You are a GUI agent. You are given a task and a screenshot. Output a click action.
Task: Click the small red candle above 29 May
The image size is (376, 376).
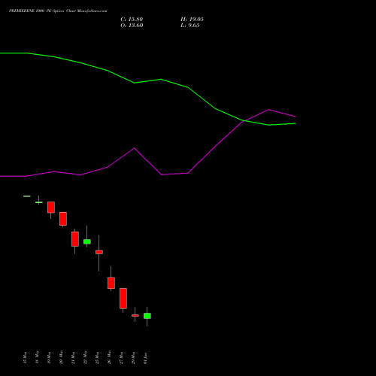135,316
